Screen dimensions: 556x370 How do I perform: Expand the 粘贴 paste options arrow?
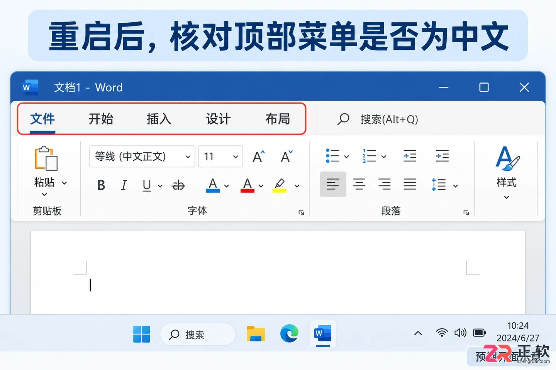64,183
